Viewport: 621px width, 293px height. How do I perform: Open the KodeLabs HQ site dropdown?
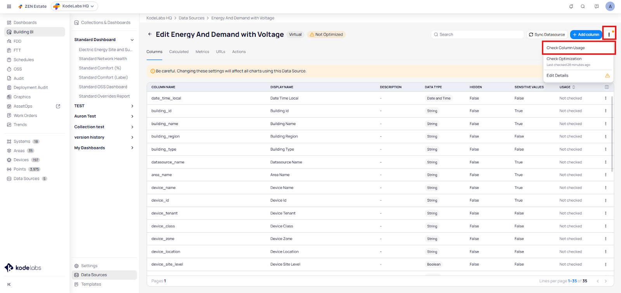[x=75, y=6]
